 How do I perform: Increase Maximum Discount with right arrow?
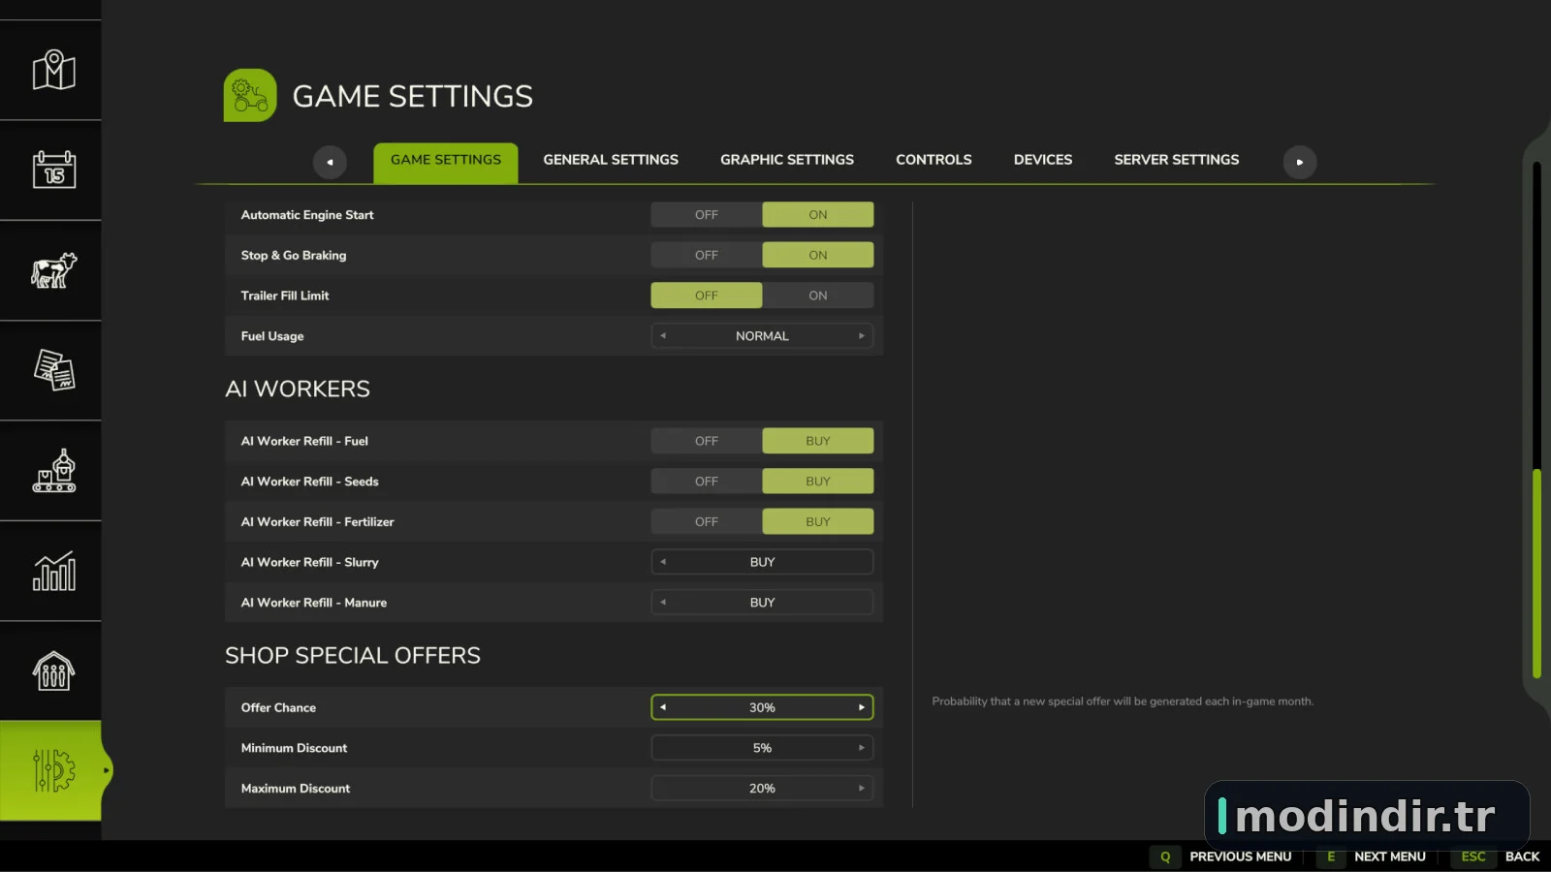(x=861, y=789)
